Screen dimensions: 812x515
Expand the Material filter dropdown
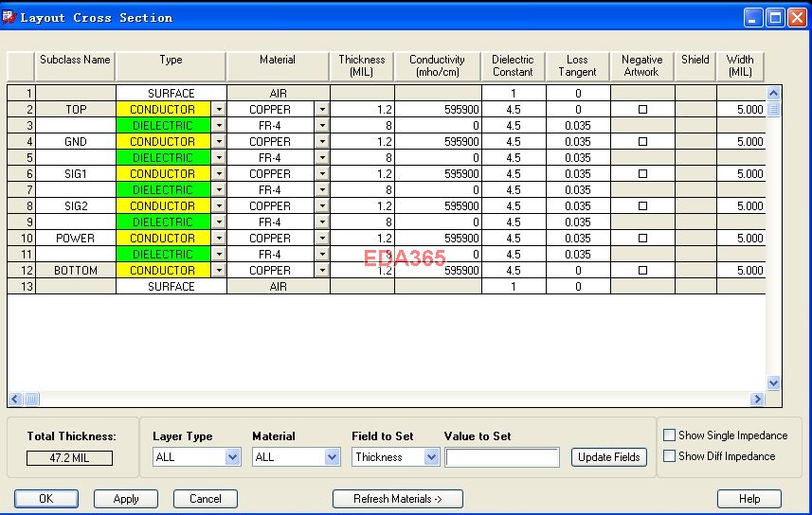click(332, 457)
